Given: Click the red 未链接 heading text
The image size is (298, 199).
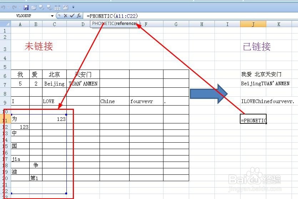Looking at the screenshot, I should point(39,46).
